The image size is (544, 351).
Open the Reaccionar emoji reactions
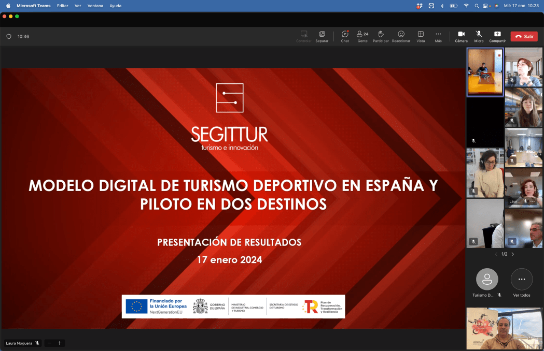[x=401, y=34]
